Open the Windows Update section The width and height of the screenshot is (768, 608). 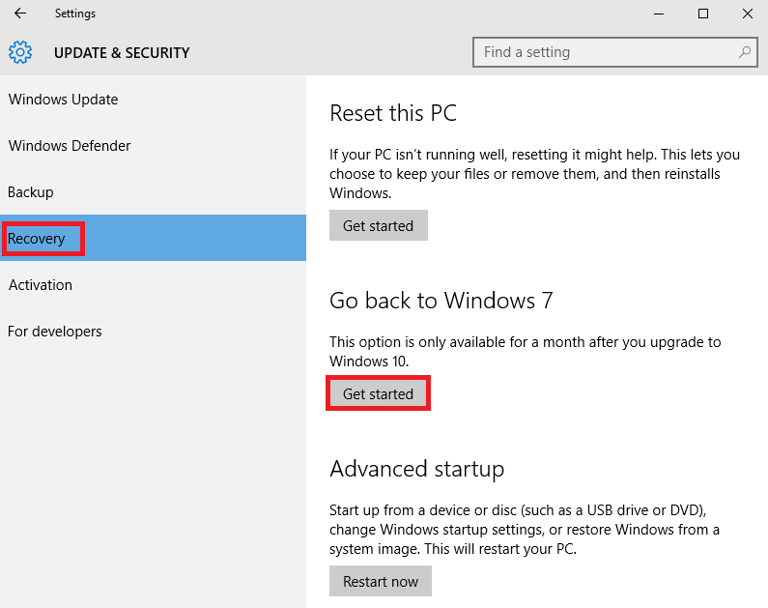pyautogui.click(x=63, y=100)
